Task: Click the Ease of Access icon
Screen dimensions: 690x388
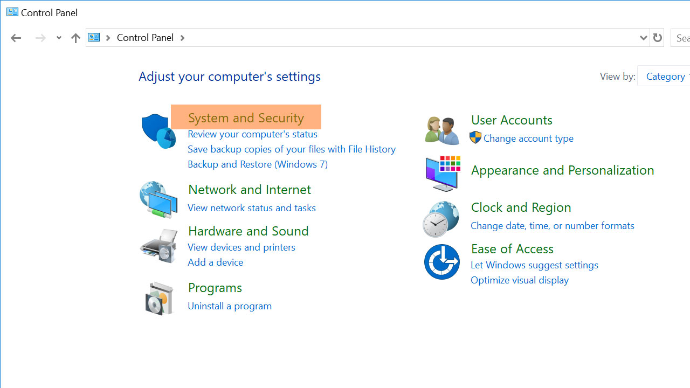Action: (441, 262)
